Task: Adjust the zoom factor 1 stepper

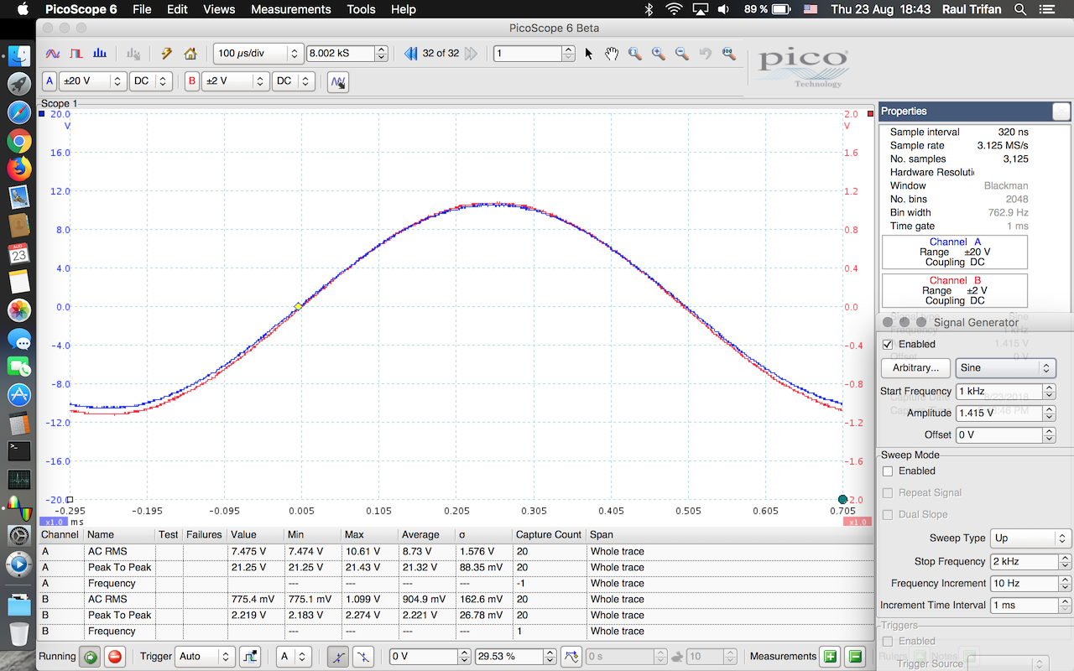Action: 569,54
